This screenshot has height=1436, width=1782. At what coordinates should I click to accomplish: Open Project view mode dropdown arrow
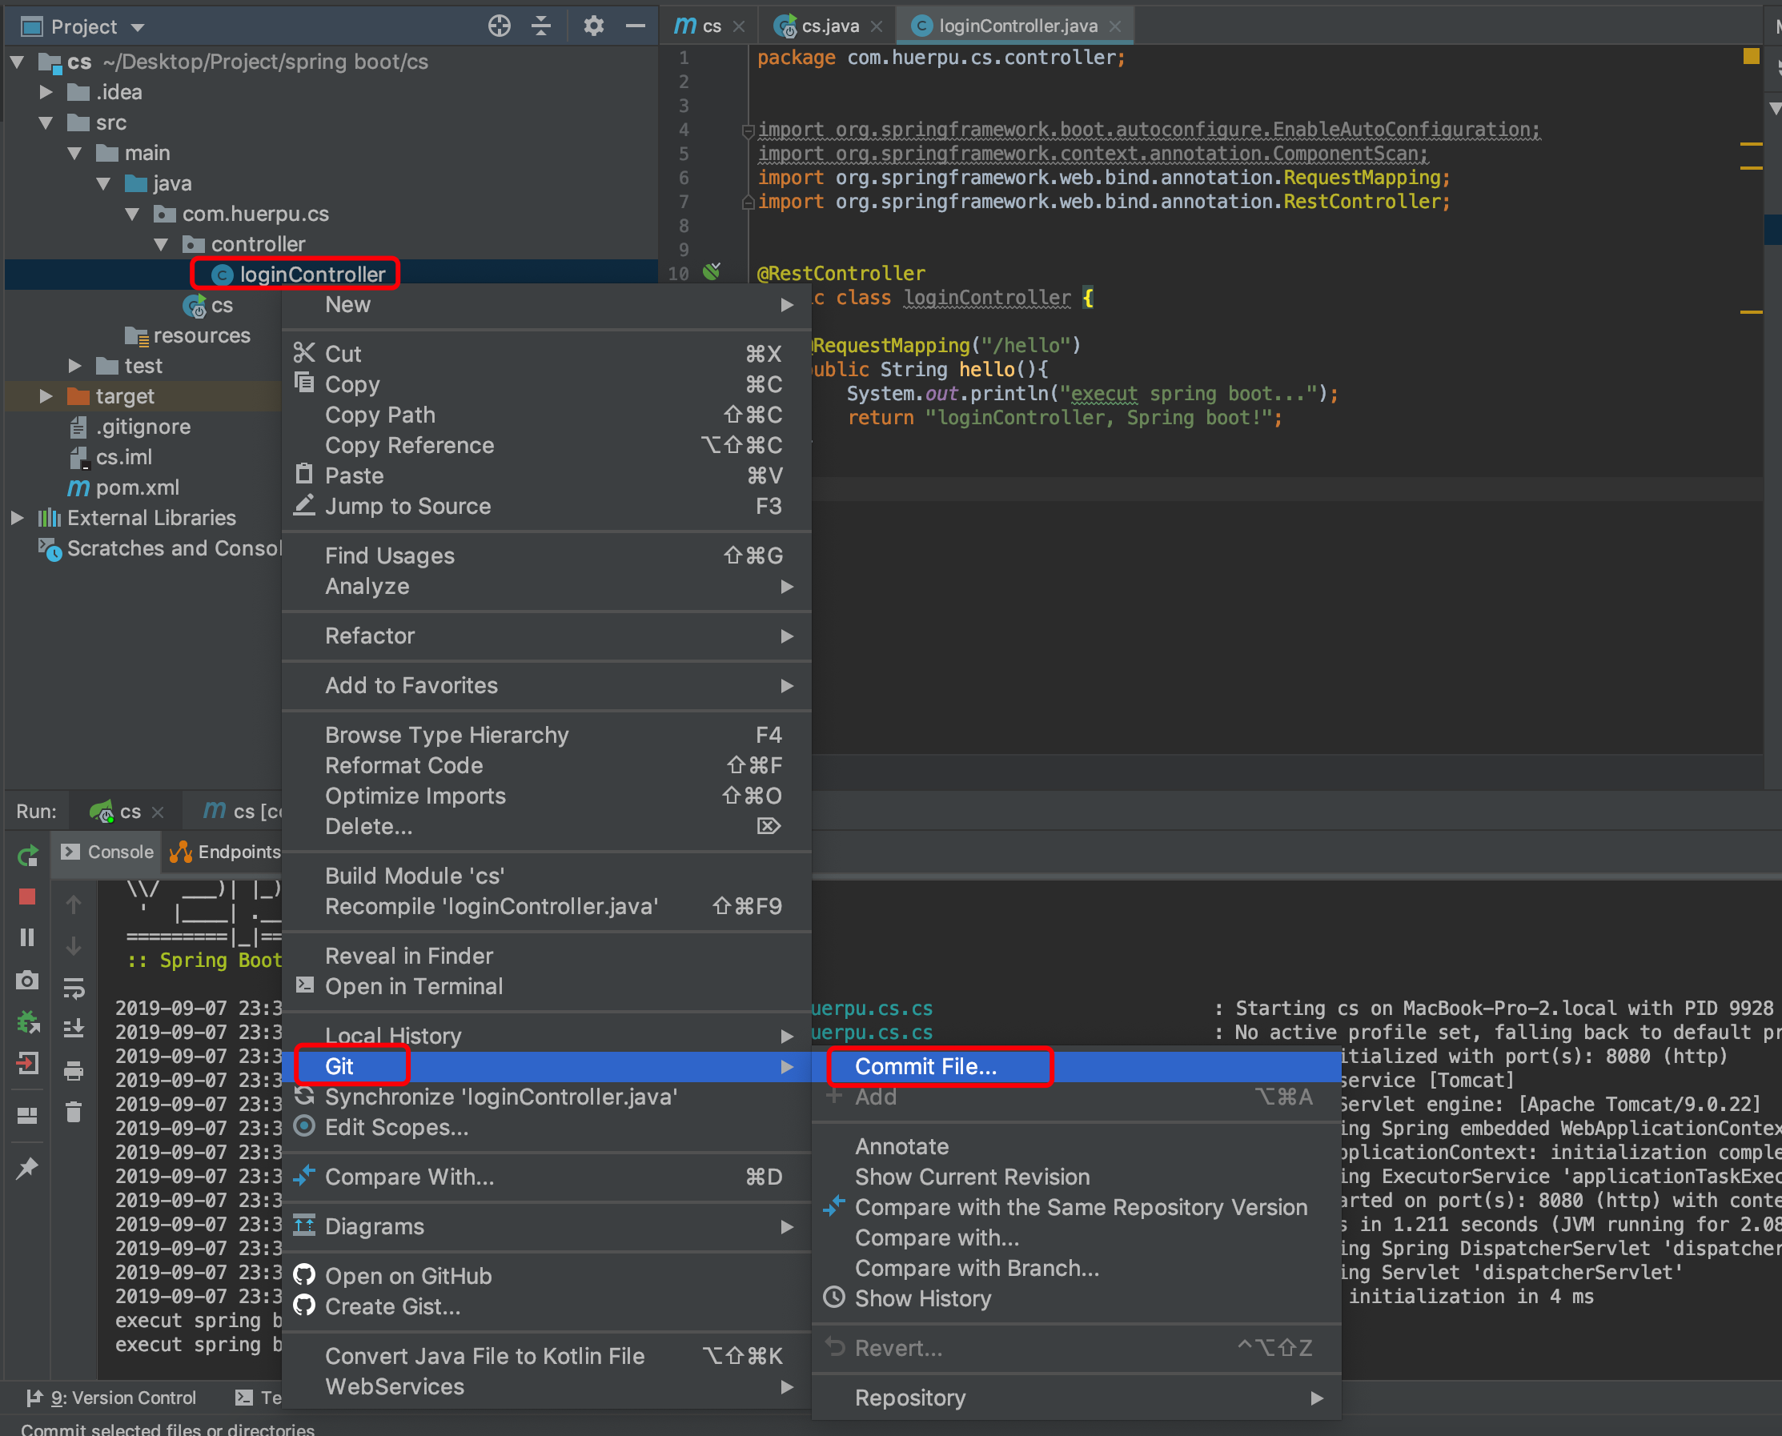click(x=138, y=28)
